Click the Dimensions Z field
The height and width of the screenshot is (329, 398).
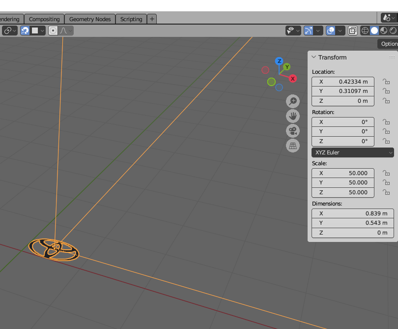pos(353,233)
